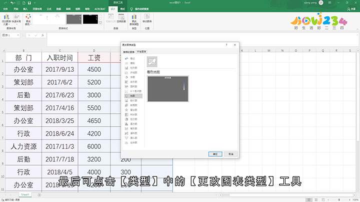Select cell 人力资源
The height and width of the screenshot is (202, 360).
click(23, 146)
